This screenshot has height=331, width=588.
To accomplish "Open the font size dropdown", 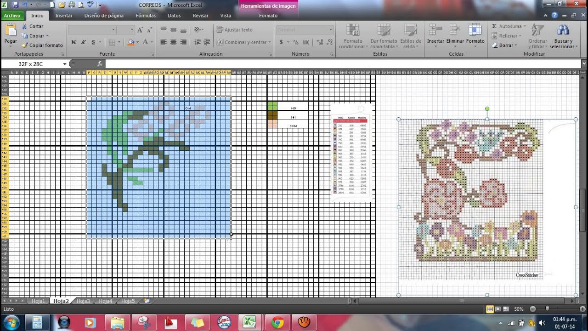I will 131,30.
